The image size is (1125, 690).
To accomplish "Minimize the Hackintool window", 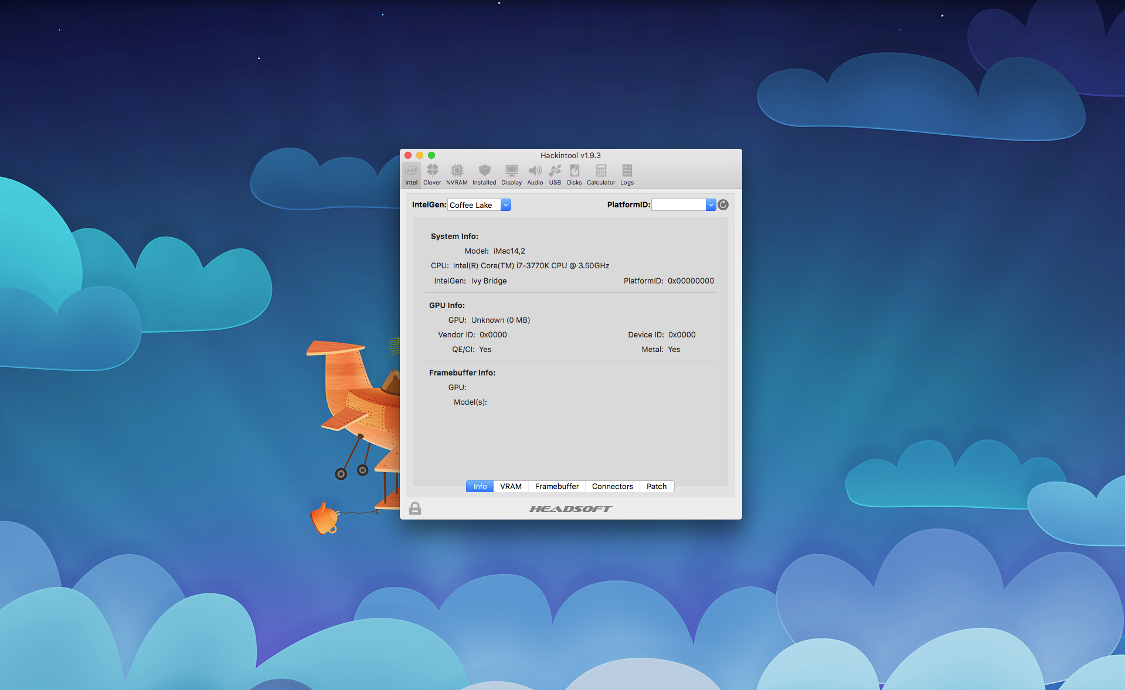I will (x=420, y=155).
